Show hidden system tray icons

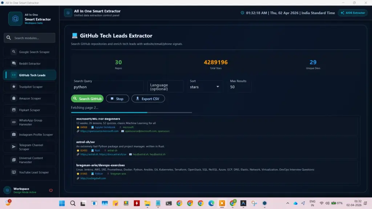tap(288, 203)
